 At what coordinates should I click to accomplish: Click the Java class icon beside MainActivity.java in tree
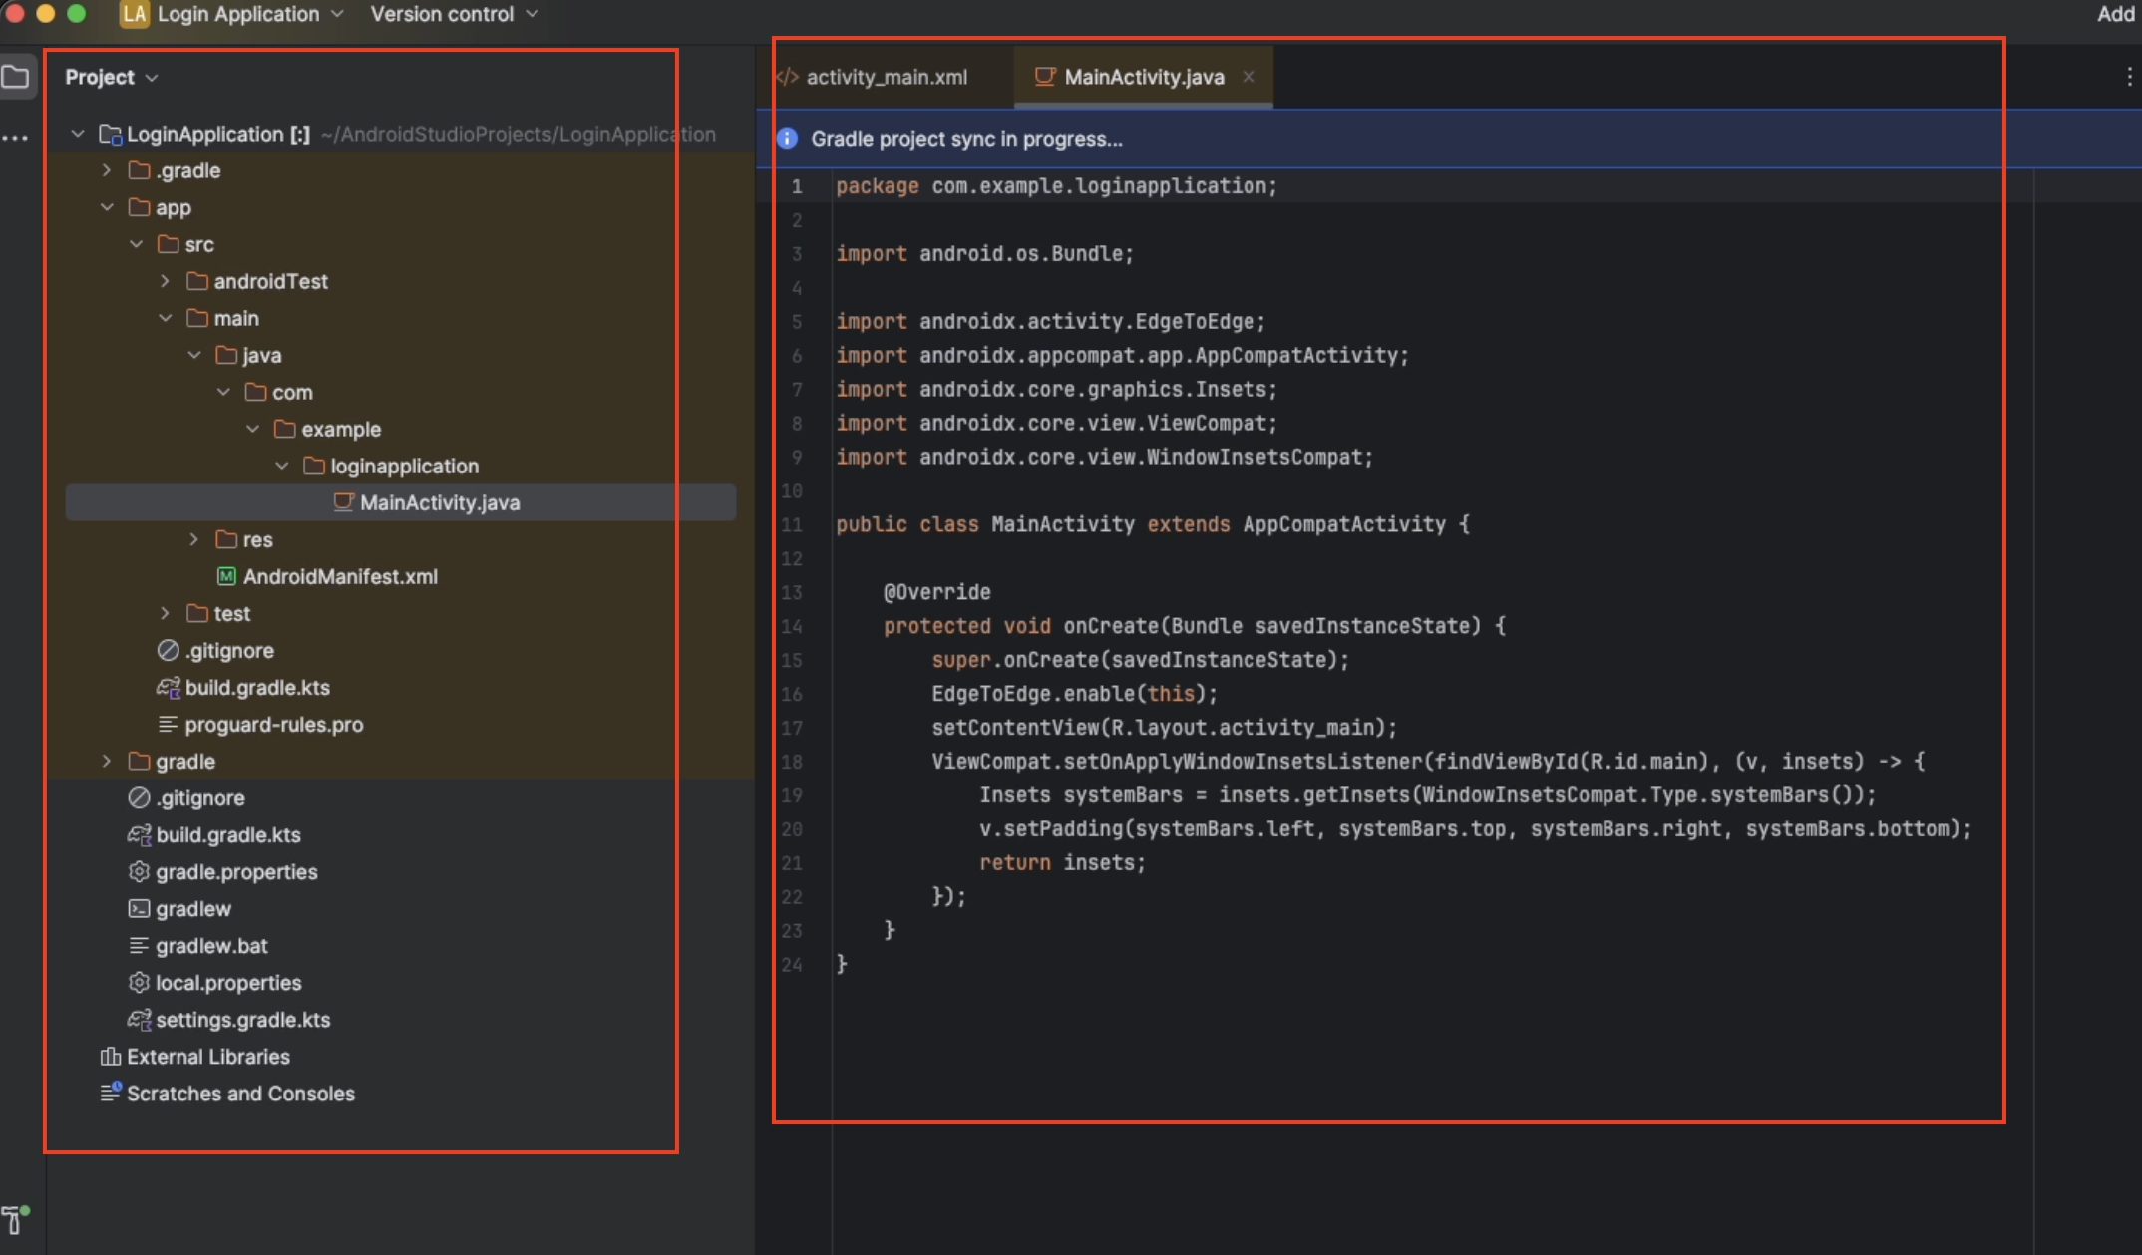tap(343, 502)
